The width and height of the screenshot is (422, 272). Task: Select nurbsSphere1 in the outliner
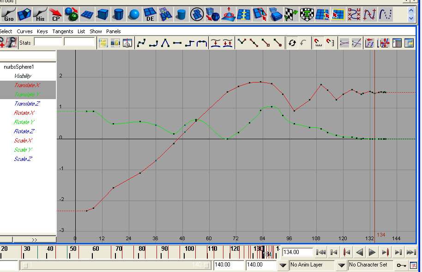click(x=19, y=67)
